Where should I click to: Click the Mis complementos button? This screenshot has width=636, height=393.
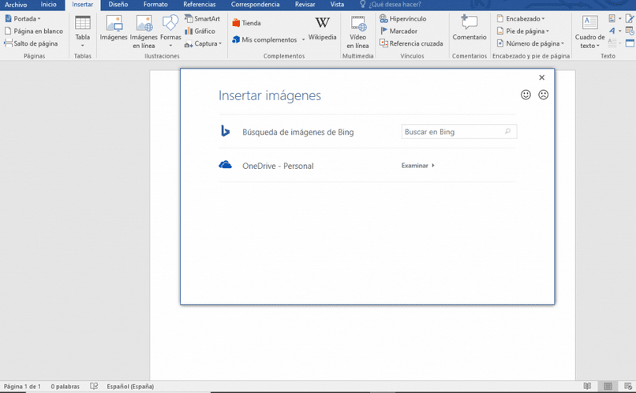pos(264,39)
